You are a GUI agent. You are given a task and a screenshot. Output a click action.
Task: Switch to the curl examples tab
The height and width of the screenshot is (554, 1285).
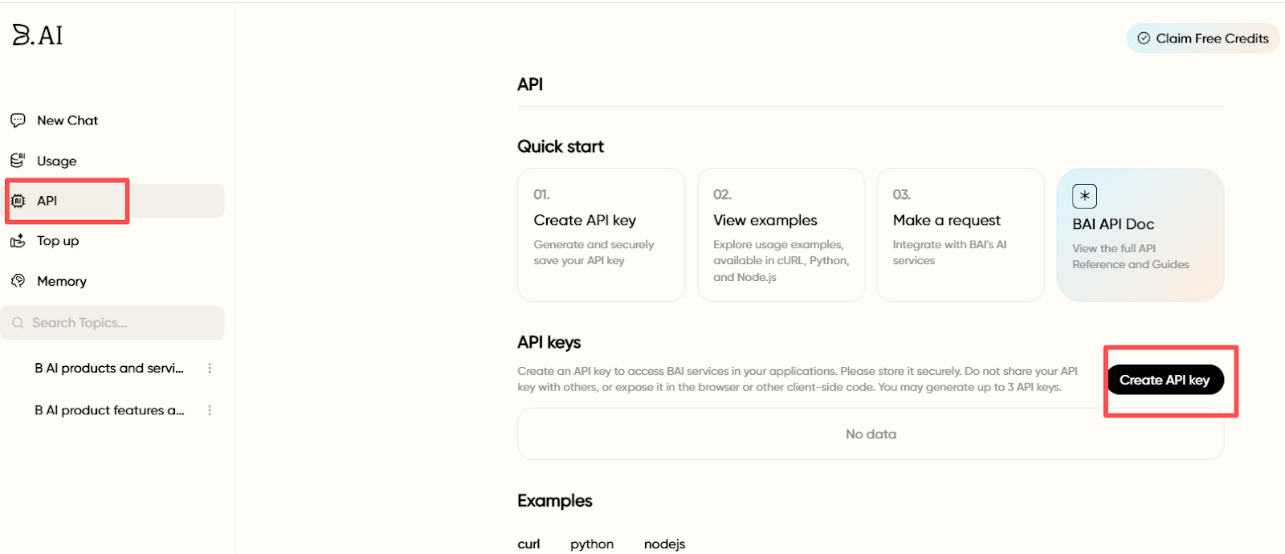[x=528, y=544]
